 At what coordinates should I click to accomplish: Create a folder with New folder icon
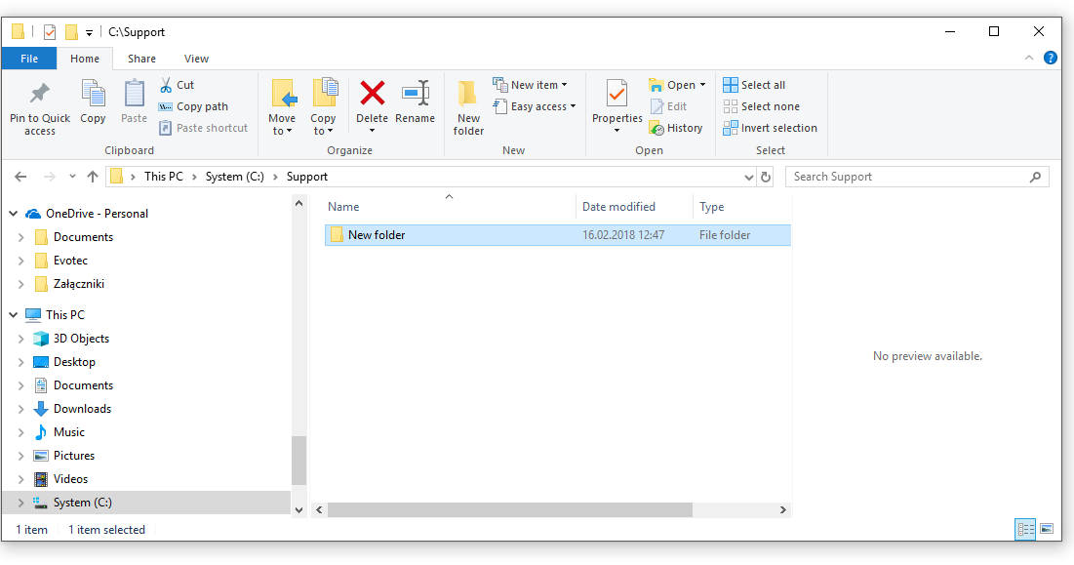tap(468, 94)
